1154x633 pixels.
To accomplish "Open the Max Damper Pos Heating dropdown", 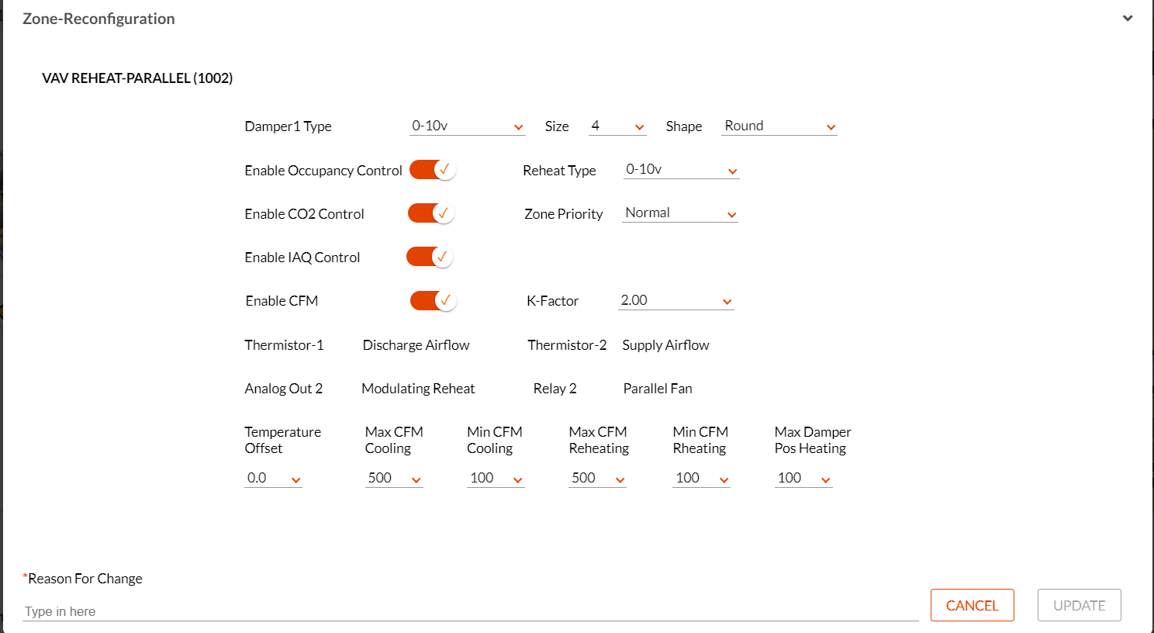I will [803, 478].
